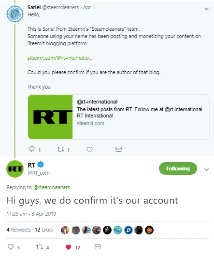The height and width of the screenshot is (258, 214).
Task: Reply to RT's tweet with the speech bubble icon
Action: [x=11, y=247]
